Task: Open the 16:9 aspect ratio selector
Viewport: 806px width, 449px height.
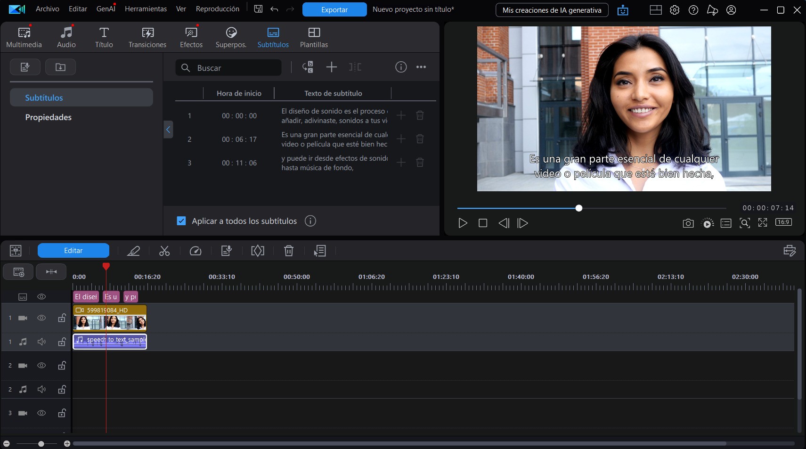Action: click(782, 222)
